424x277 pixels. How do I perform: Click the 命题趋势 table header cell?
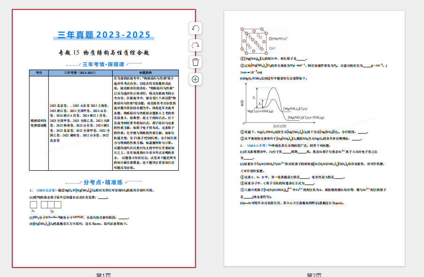click(x=145, y=73)
